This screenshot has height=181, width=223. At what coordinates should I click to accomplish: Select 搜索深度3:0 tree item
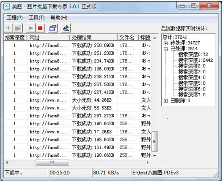[x=192, y=72]
